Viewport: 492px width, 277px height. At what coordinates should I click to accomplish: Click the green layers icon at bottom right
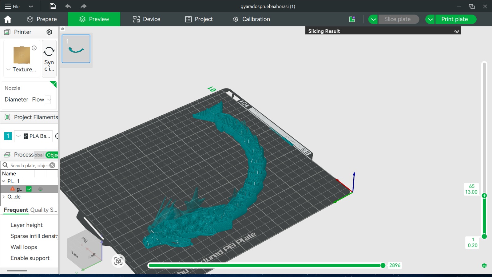(x=484, y=266)
